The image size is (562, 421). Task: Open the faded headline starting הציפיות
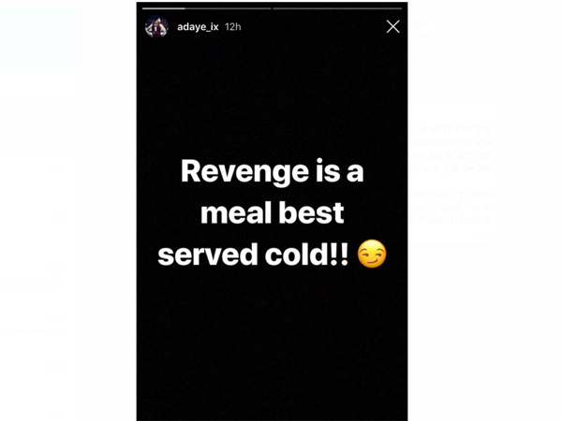(31, 331)
